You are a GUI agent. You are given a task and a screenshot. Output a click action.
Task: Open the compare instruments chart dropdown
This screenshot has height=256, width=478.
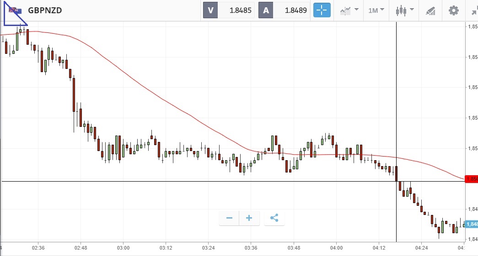pyautogui.click(x=349, y=10)
